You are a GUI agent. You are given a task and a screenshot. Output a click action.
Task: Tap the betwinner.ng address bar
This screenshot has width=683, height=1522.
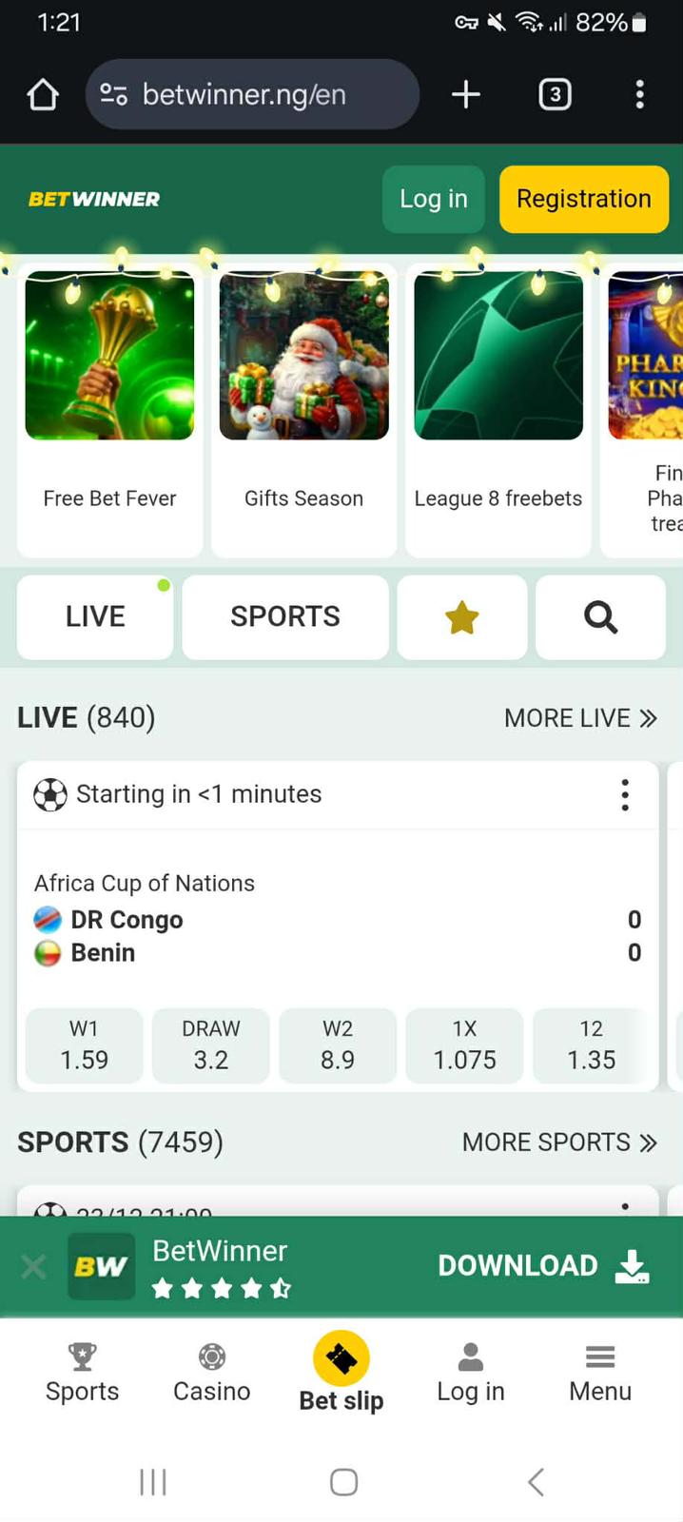click(252, 94)
